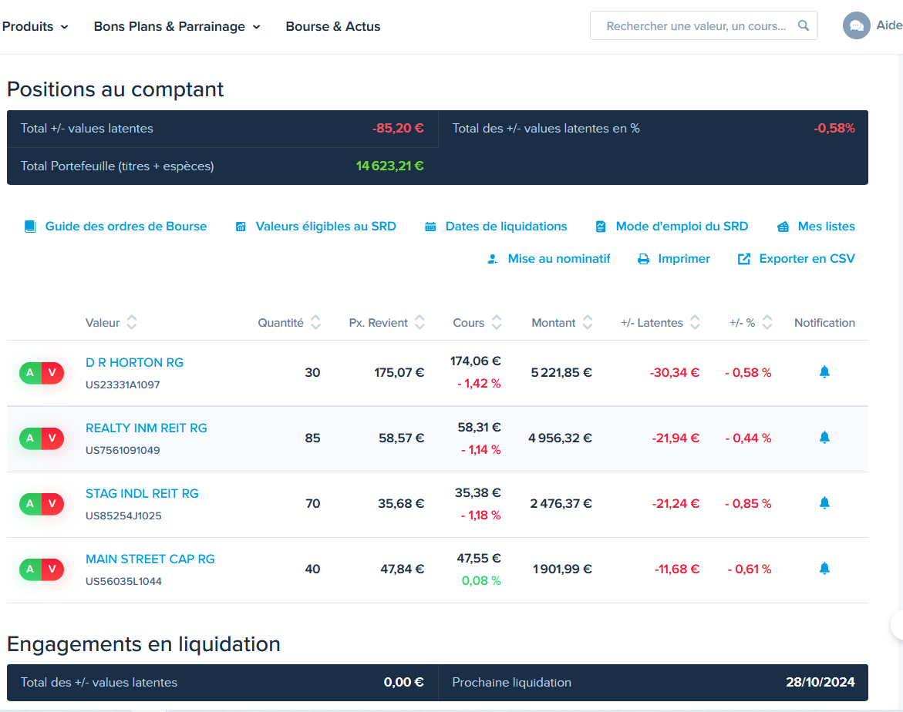Expand the Produits dropdown menu

pyautogui.click(x=35, y=26)
